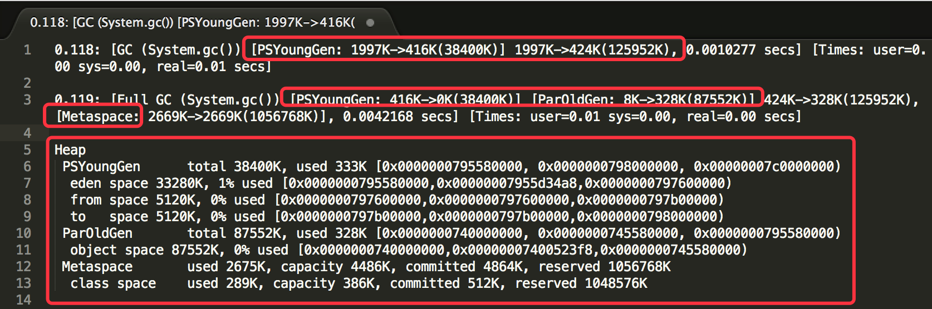Click the 'Heap' heading on line 5

70,150
